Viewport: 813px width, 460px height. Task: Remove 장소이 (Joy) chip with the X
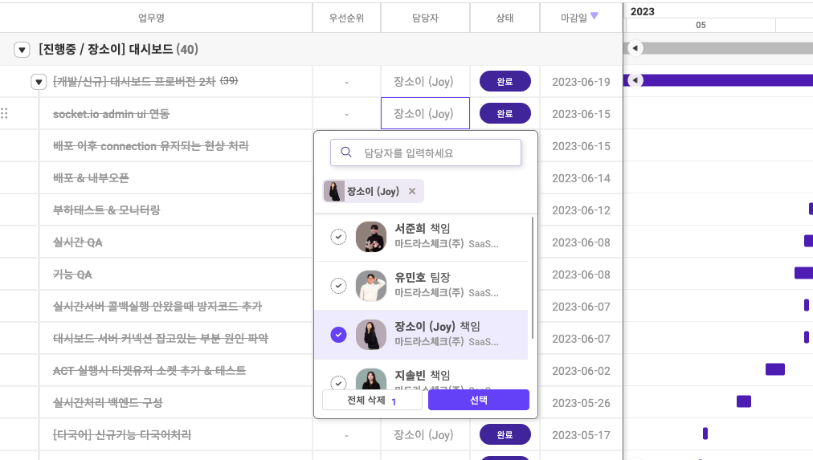[412, 191]
